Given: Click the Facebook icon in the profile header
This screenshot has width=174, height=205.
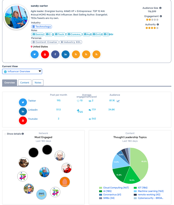Looking at the screenshot, I should click(x=55, y=54).
